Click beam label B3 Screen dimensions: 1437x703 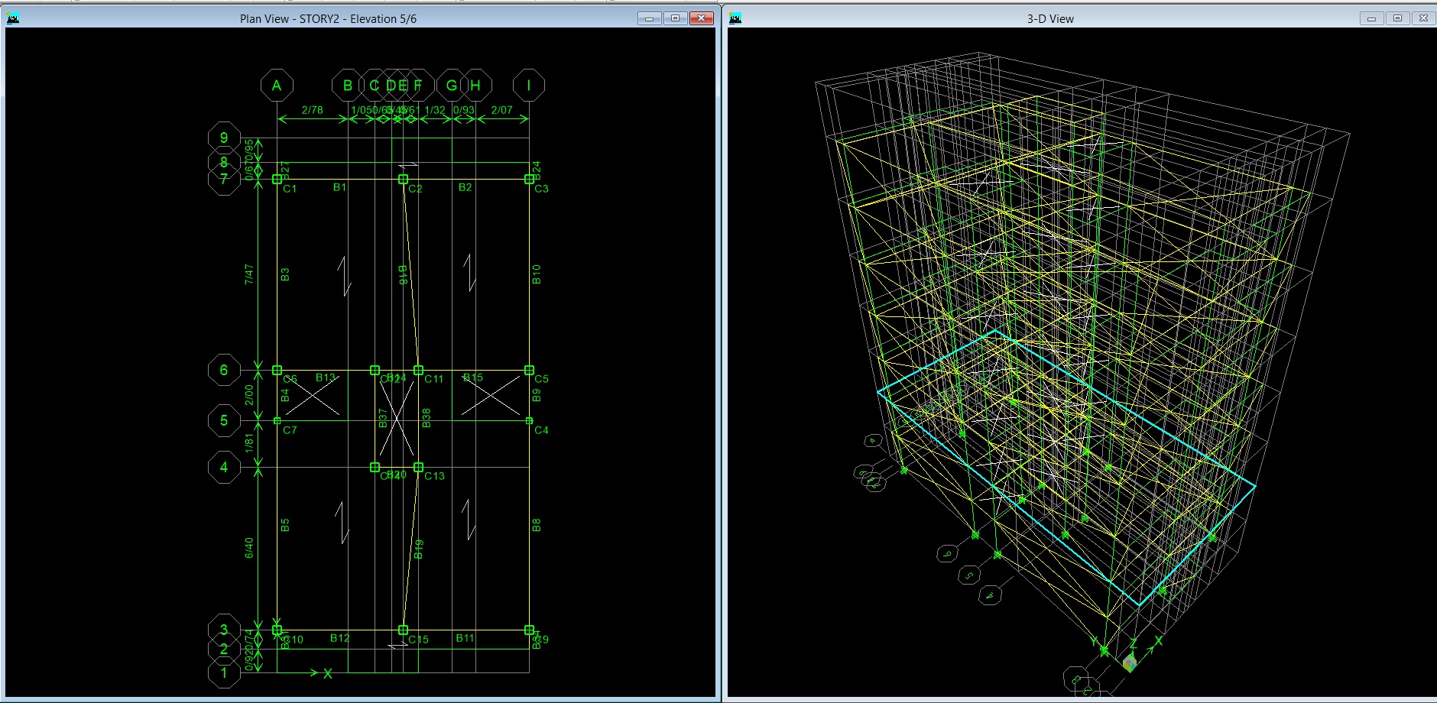285,274
